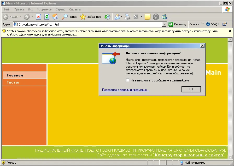The height and width of the screenshot is (166, 234).
Task: Click the Windows flag logo
Action: point(227,9)
